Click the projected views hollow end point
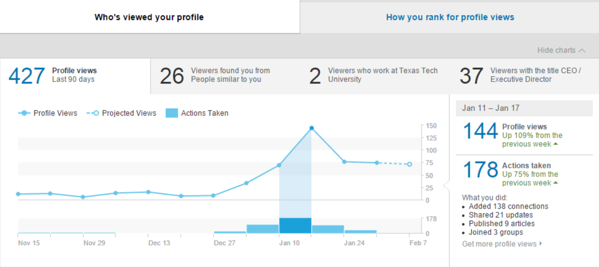This screenshot has height=267, width=599. [x=409, y=164]
